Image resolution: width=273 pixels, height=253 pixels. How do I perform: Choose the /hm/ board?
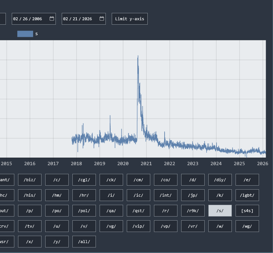57,195
